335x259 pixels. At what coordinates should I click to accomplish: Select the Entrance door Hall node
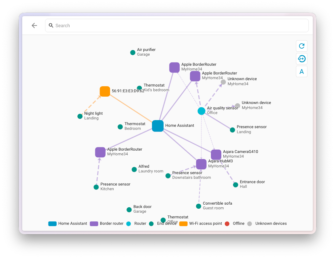pos(235,185)
